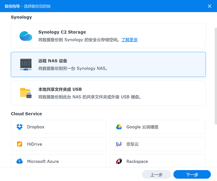Click the HiDrive orange logo icon
Viewport: 217px width, 181px height.
tap(20, 144)
